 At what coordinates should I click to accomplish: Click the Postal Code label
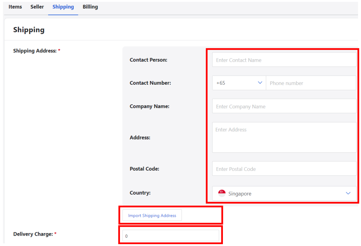click(x=144, y=169)
